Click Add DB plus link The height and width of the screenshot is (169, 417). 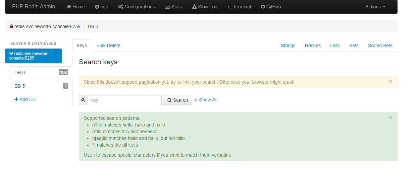25,99
